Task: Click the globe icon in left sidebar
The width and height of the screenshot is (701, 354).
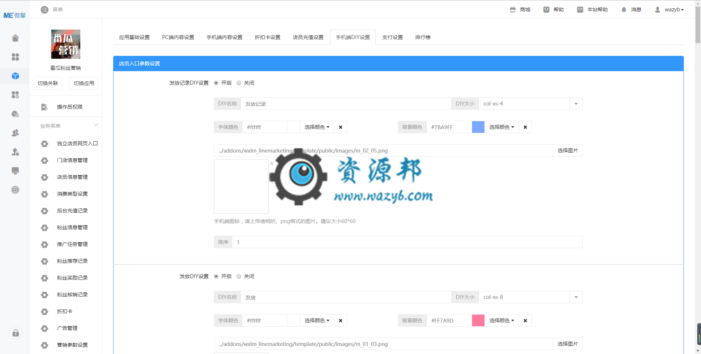Action: 15,190
